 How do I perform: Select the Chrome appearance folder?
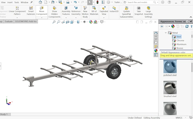178,40
